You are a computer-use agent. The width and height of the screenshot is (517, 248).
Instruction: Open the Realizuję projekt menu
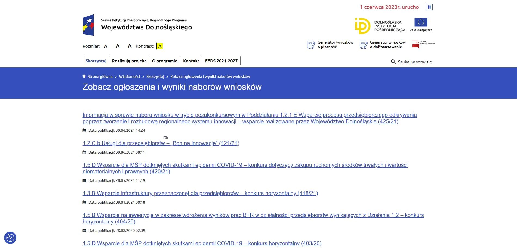(x=129, y=61)
